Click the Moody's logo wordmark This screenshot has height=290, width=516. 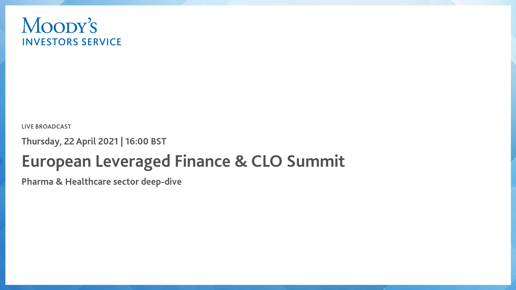(x=59, y=26)
